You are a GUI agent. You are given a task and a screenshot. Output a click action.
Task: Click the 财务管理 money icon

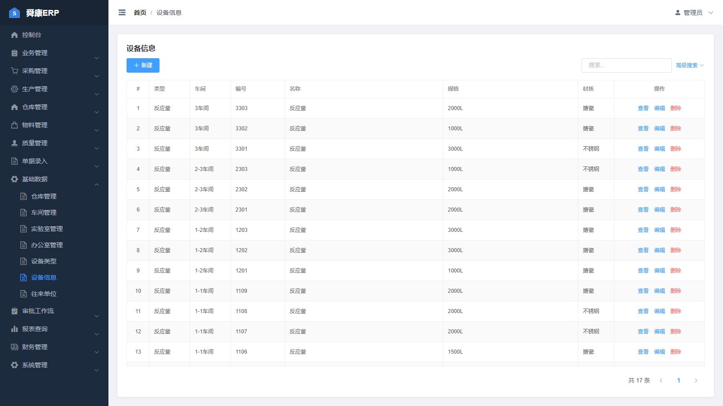(14, 347)
